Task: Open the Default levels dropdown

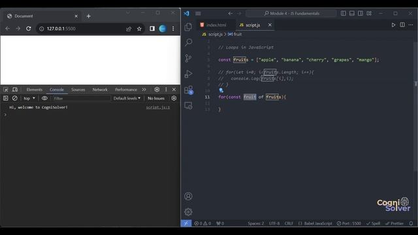Action: tap(127, 99)
